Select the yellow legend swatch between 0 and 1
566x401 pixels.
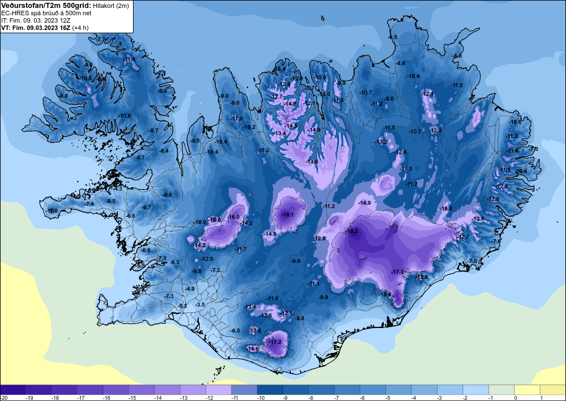coord(527,390)
